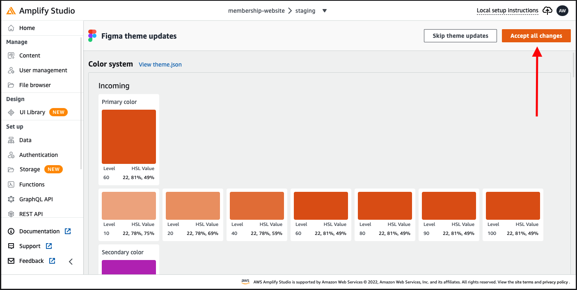Select Level 40 color swatch
Image resolution: width=577 pixels, height=290 pixels.
pos(257,206)
